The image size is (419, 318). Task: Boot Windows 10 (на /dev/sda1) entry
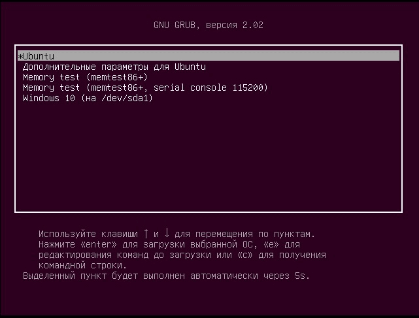(x=88, y=98)
